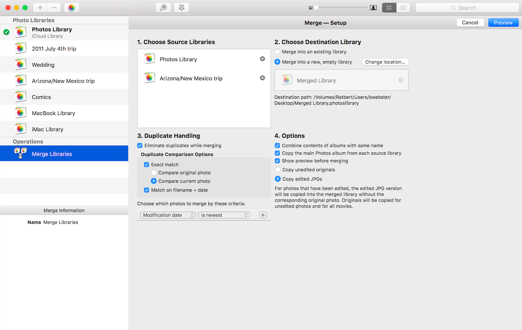Click the magnifier find duplicates toolbar icon
This screenshot has height=330, width=522.
pyautogui.click(x=163, y=8)
